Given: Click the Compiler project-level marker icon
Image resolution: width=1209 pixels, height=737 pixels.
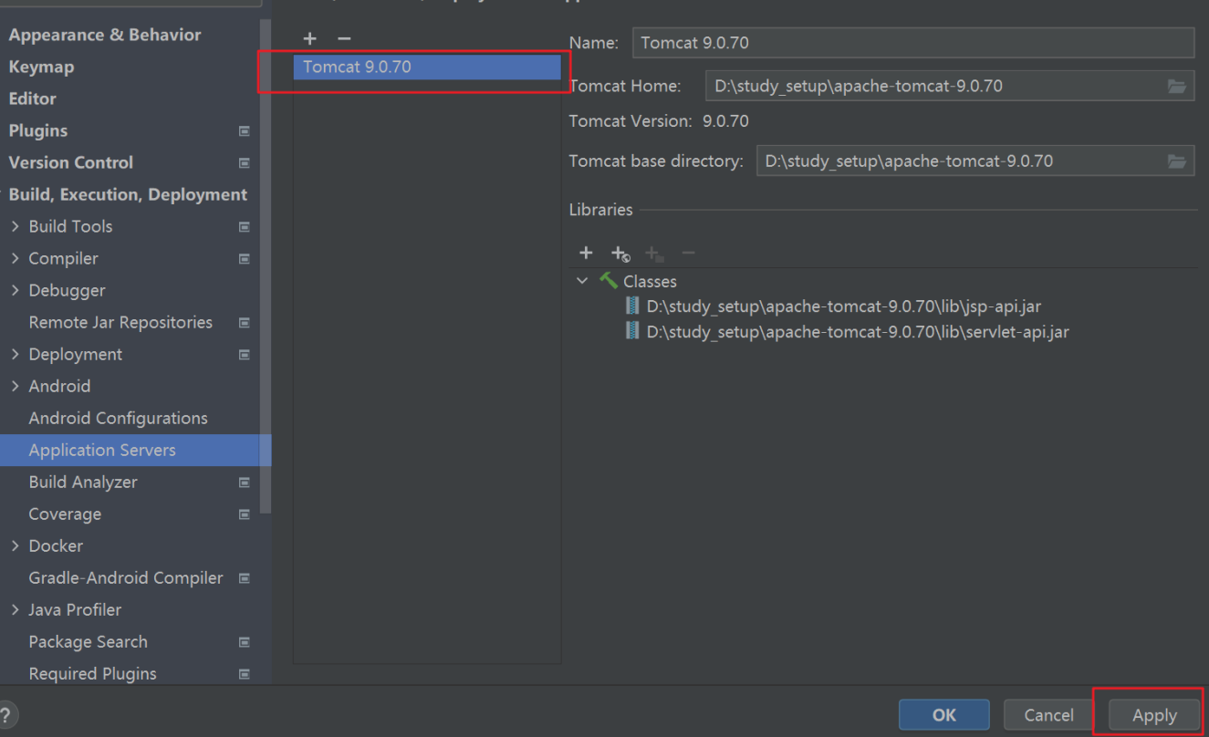Looking at the screenshot, I should tap(244, 259).
